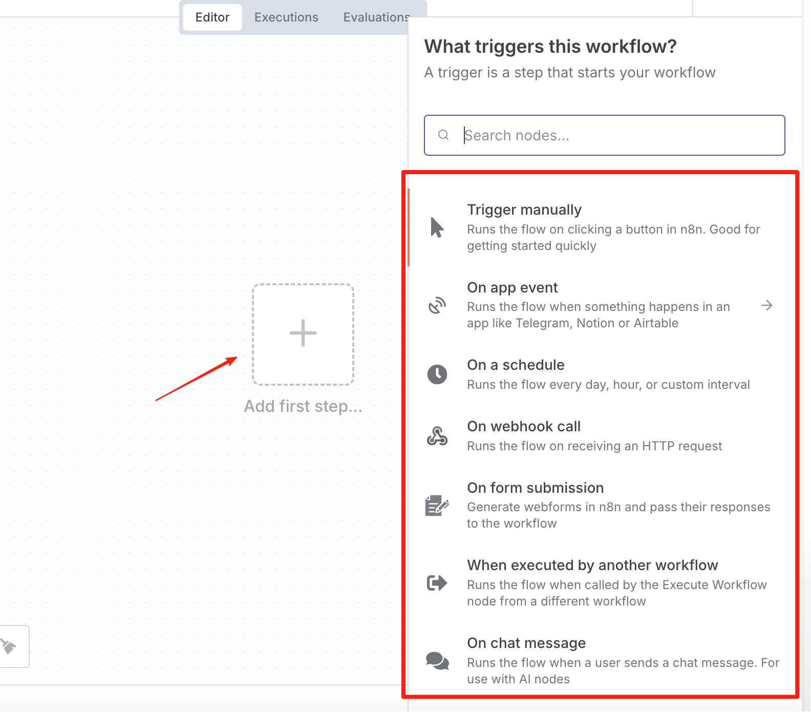Click 'Runs the flow on receiving an HTTP request'
Viewport: 811px width, 712px height.
594,446
